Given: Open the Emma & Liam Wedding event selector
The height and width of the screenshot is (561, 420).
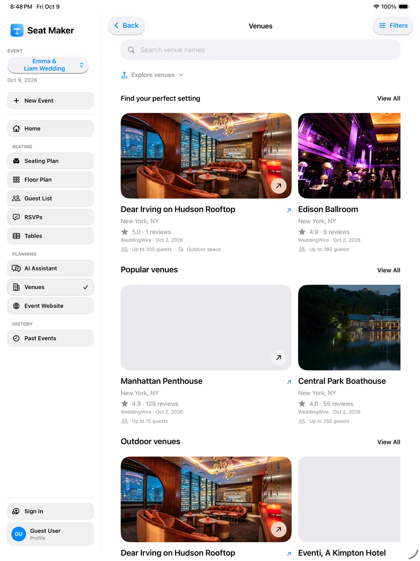Looking at the screenshot, I should point(48,65).
